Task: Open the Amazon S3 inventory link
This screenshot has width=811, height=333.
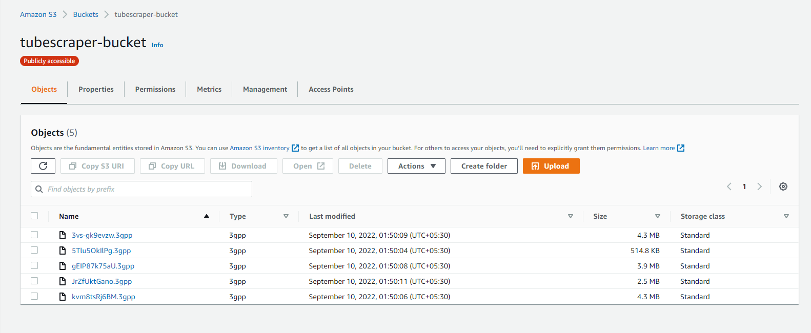Action: [259, 148]
